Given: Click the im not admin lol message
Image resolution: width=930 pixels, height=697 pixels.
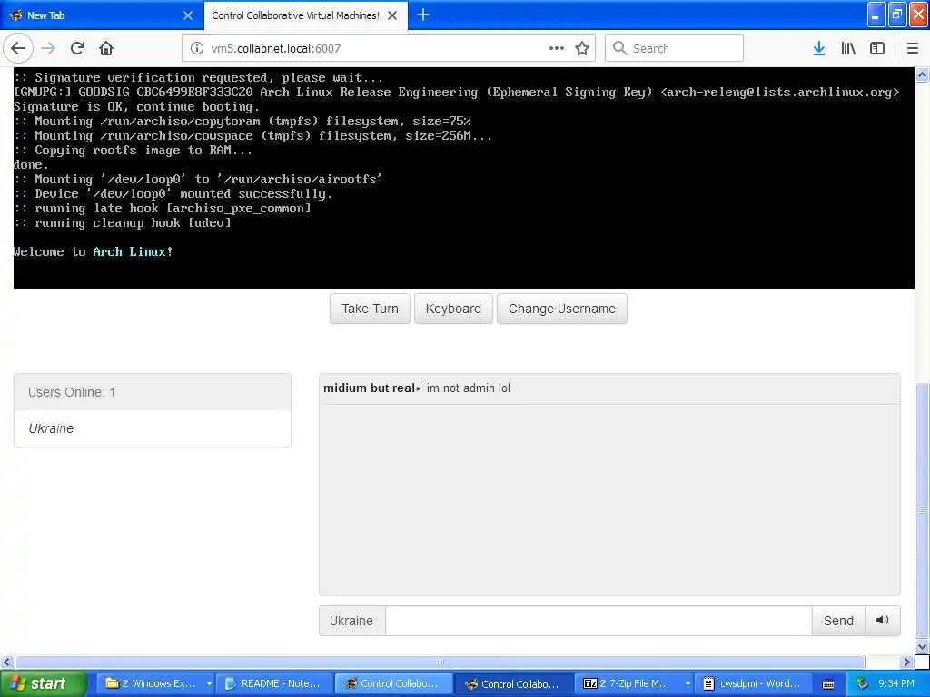Looking at the screenshot, I should (468, 388).
